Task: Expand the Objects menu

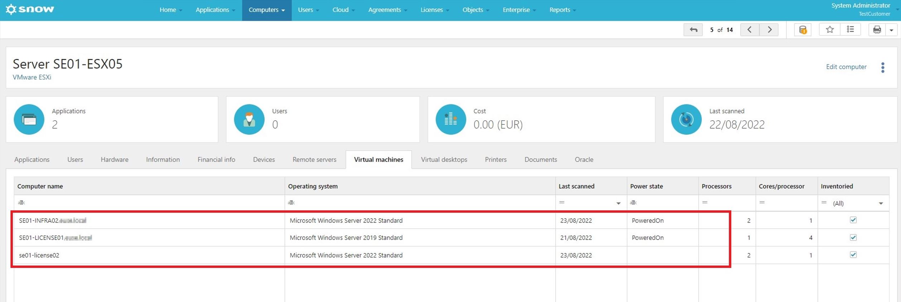Action: [x=476, y=10]
